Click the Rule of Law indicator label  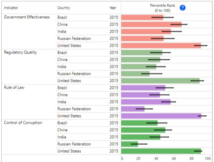pos(14,87)
